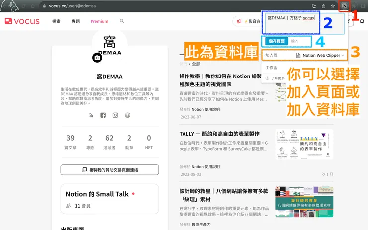Click the 2023-08-07 date

pos(191,117)
